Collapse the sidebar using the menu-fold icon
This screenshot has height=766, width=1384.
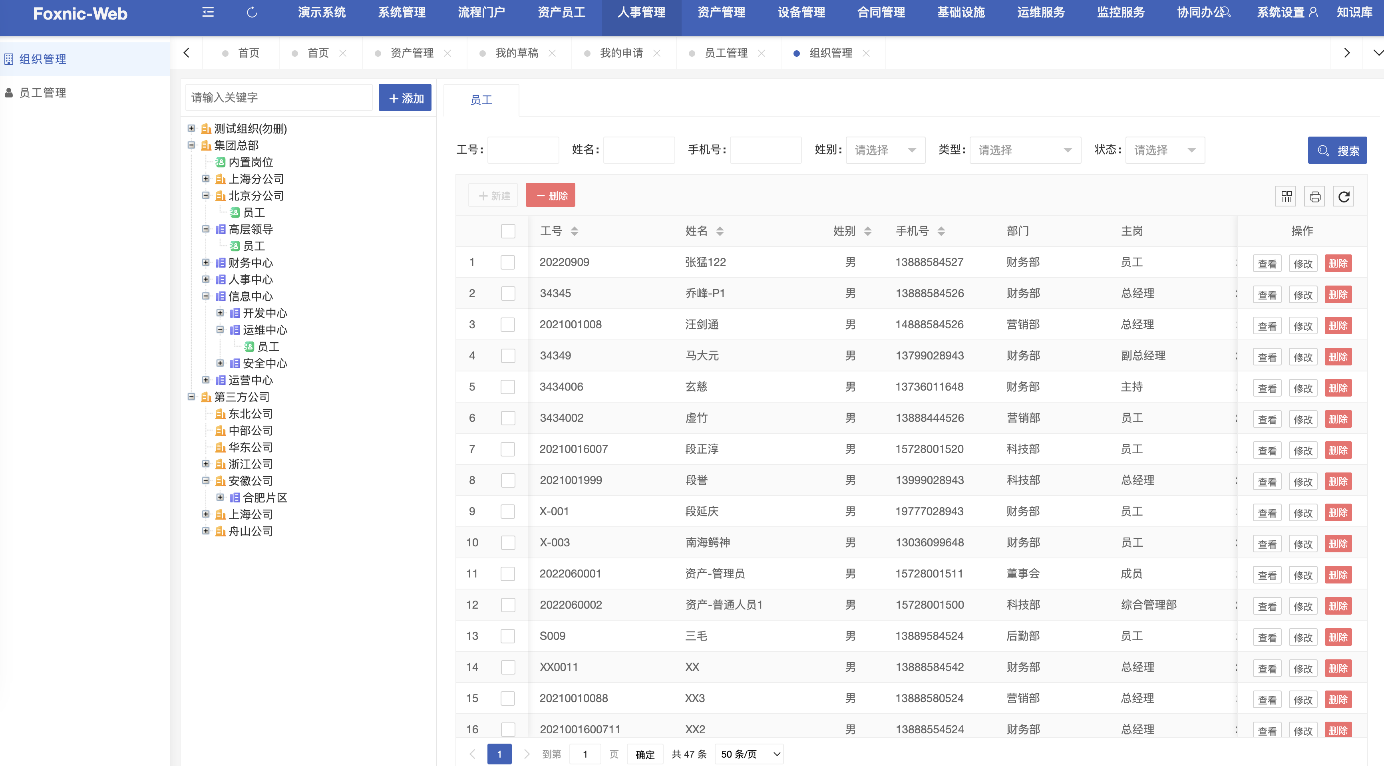pyautogui.click(x=208, y=12)
